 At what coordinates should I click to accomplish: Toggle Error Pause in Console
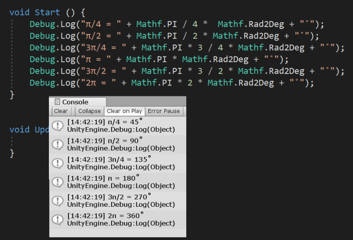coord(164,111)
